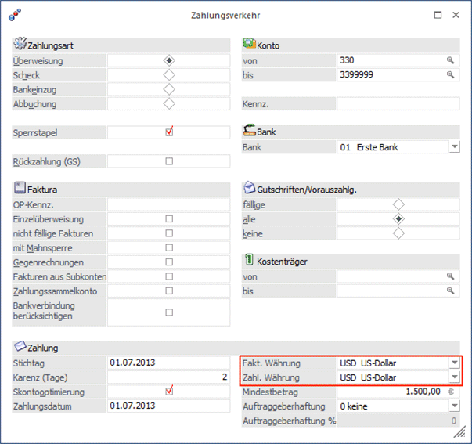Maximize the Zahlungsverkehr window
Image resolution: width=472 pixels, height=444 pixels.
(x=438, y=15)
